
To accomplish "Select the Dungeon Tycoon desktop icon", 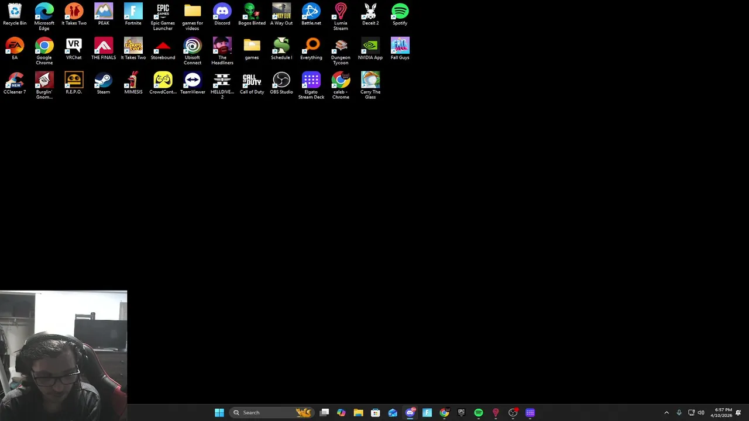I will tap(341, 51).
